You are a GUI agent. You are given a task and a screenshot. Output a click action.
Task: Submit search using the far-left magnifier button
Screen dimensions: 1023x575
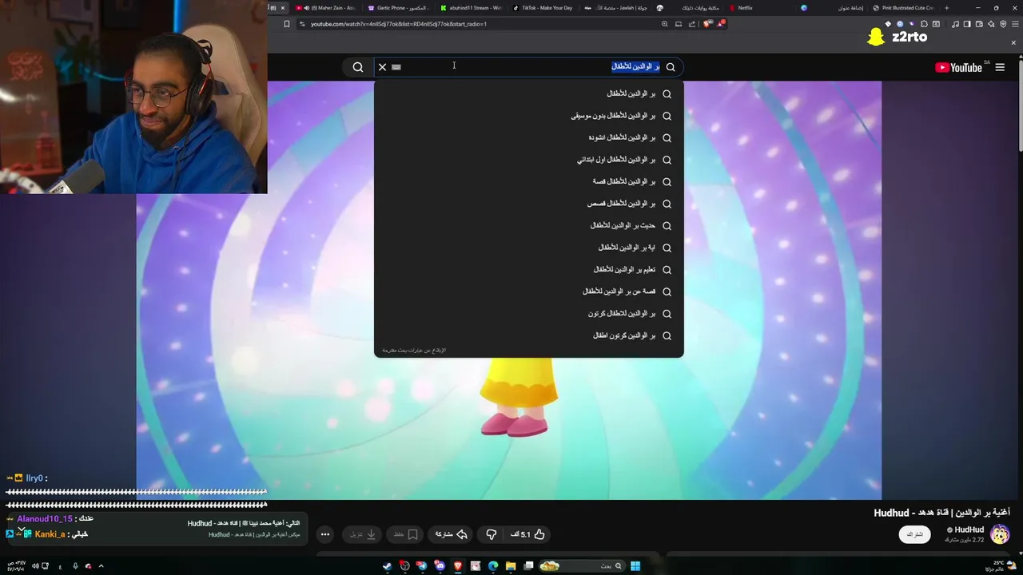pos(358,67)
